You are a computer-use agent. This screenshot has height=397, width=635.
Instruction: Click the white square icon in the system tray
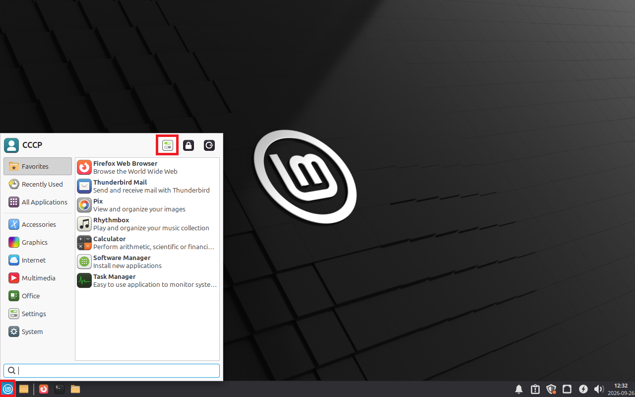(x=567, y=389)
